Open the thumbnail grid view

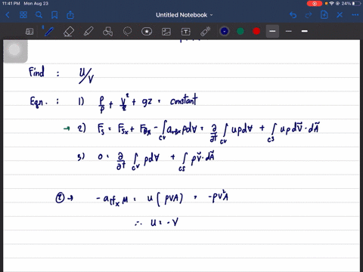coord(23,15)
